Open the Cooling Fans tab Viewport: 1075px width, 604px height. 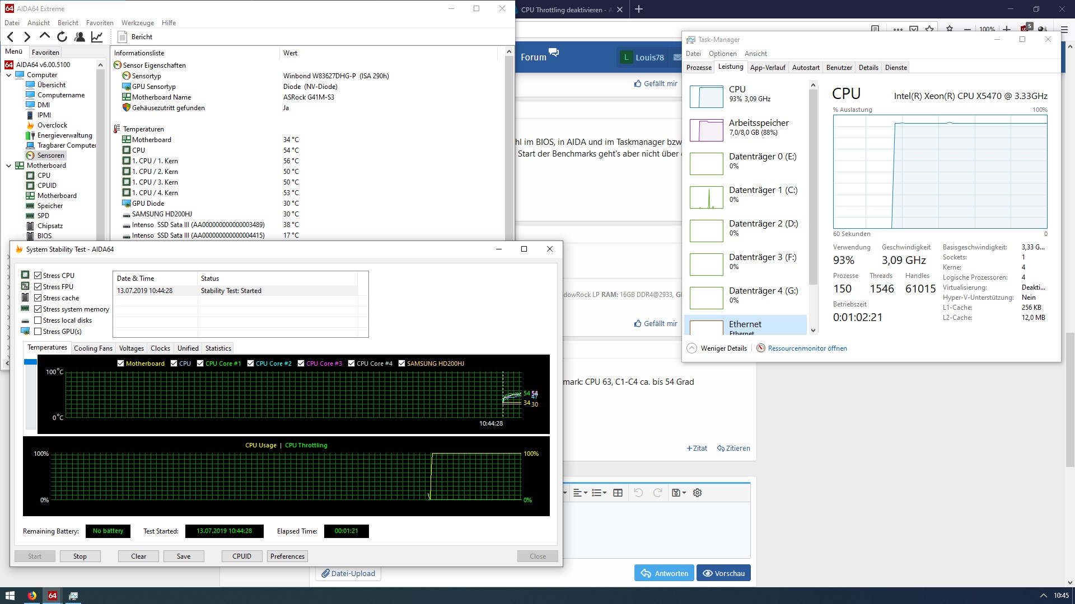[93, 348]
